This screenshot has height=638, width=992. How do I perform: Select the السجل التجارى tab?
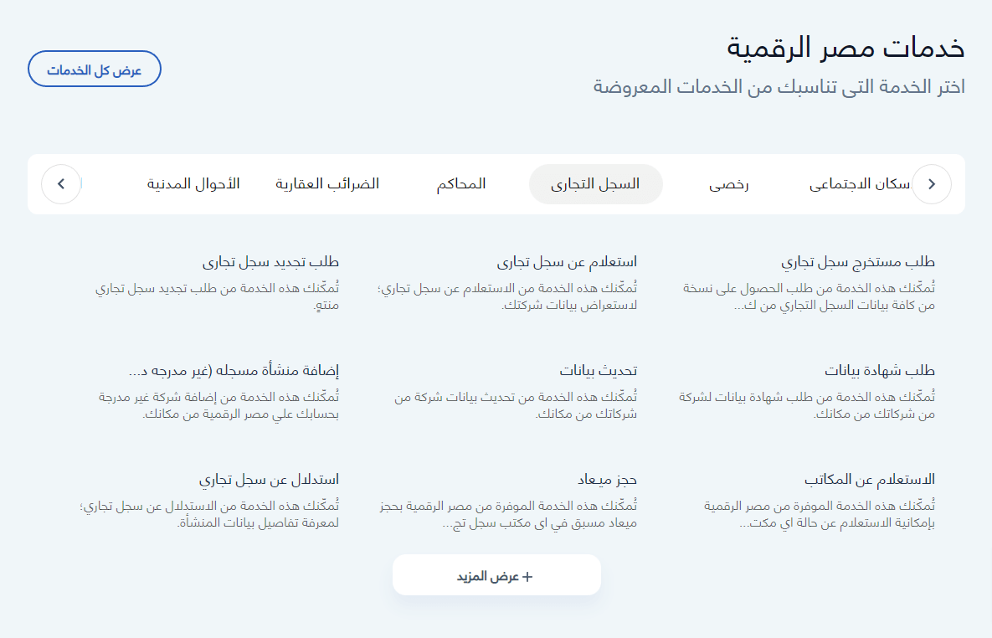(x=595, y=184)
